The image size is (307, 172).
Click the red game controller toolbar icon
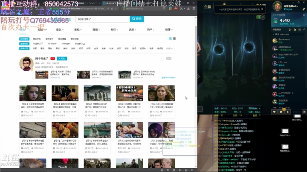click(x=176, y=9)
